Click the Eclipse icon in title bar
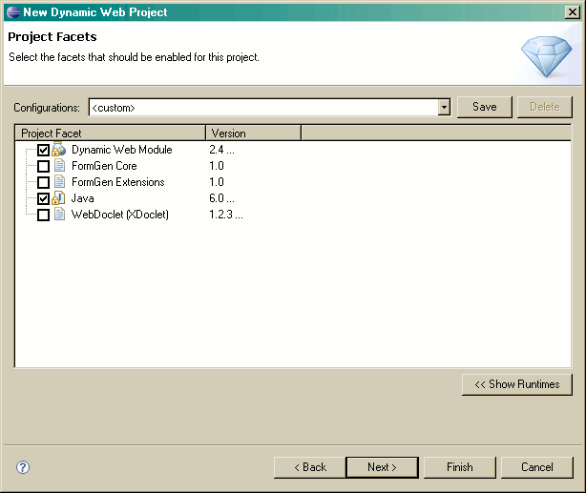Viewport: 586px width, 493px height. (x=12, y=12)
